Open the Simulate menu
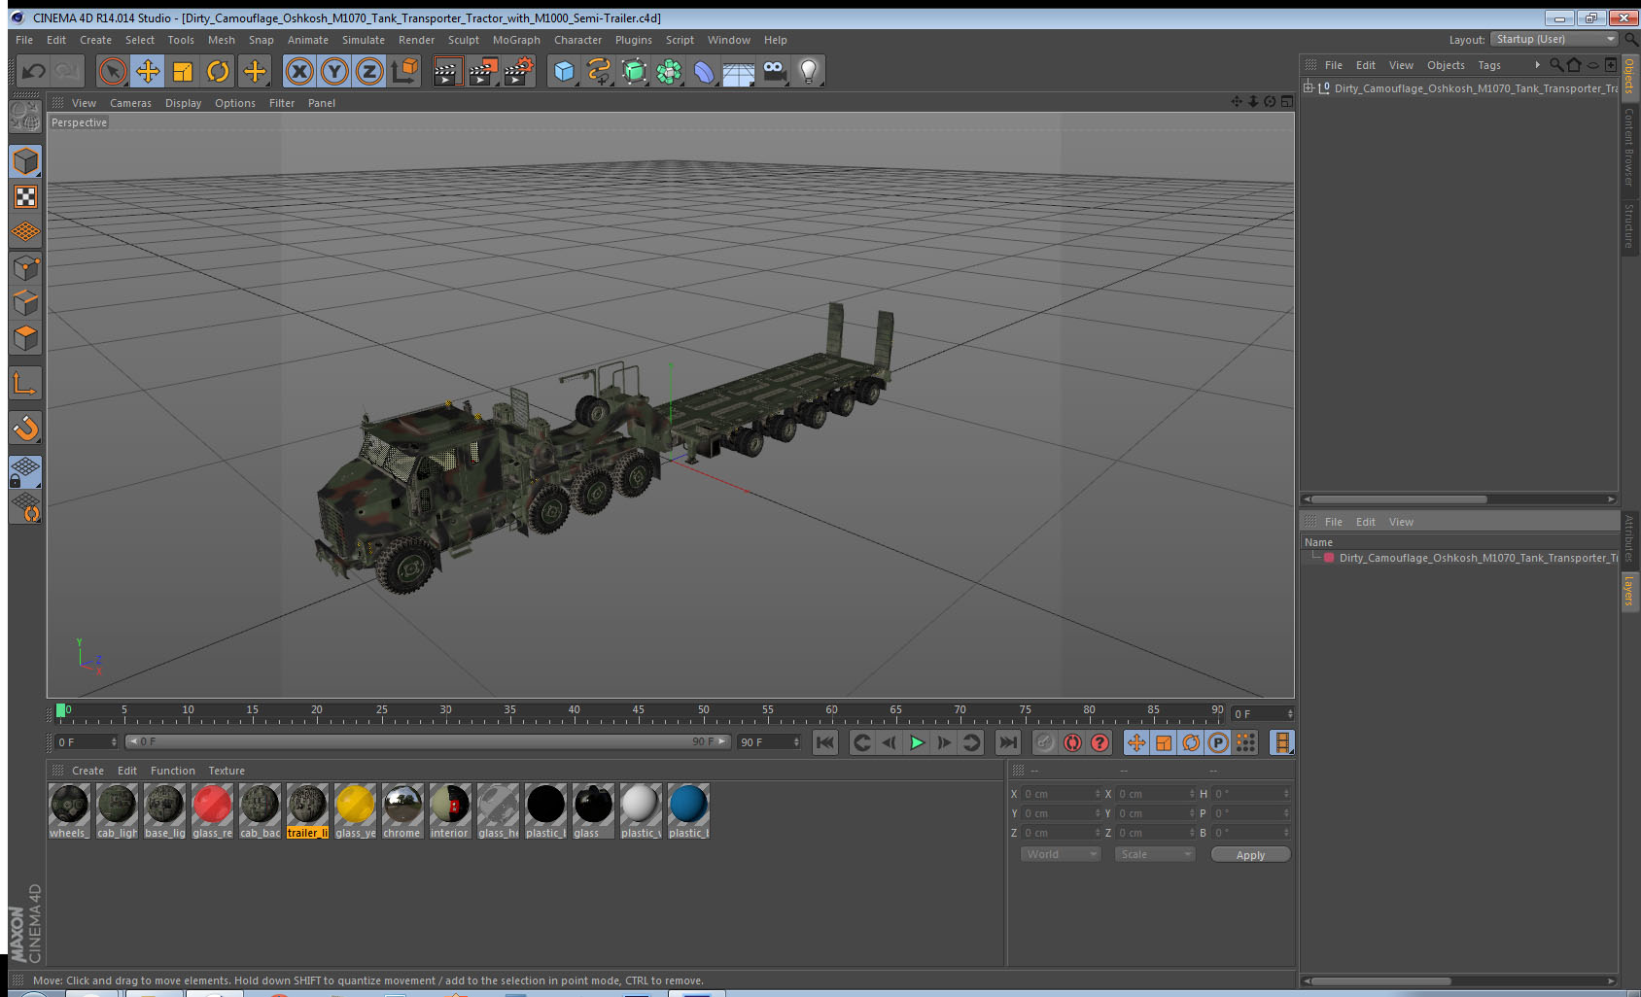Image resolution: width=1641 pixels, height=997 pixels. pos(364,40)
